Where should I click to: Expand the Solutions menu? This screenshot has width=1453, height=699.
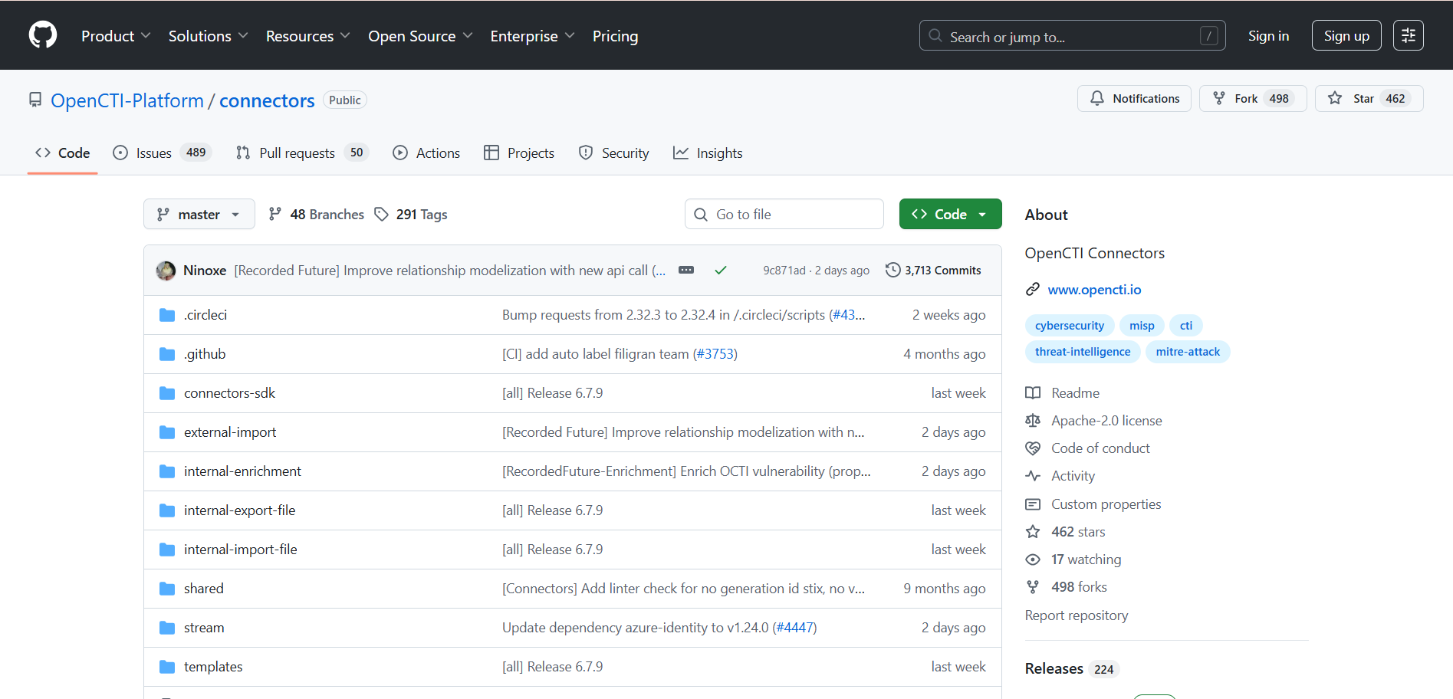pyautogui.click(x=208, y=36)
